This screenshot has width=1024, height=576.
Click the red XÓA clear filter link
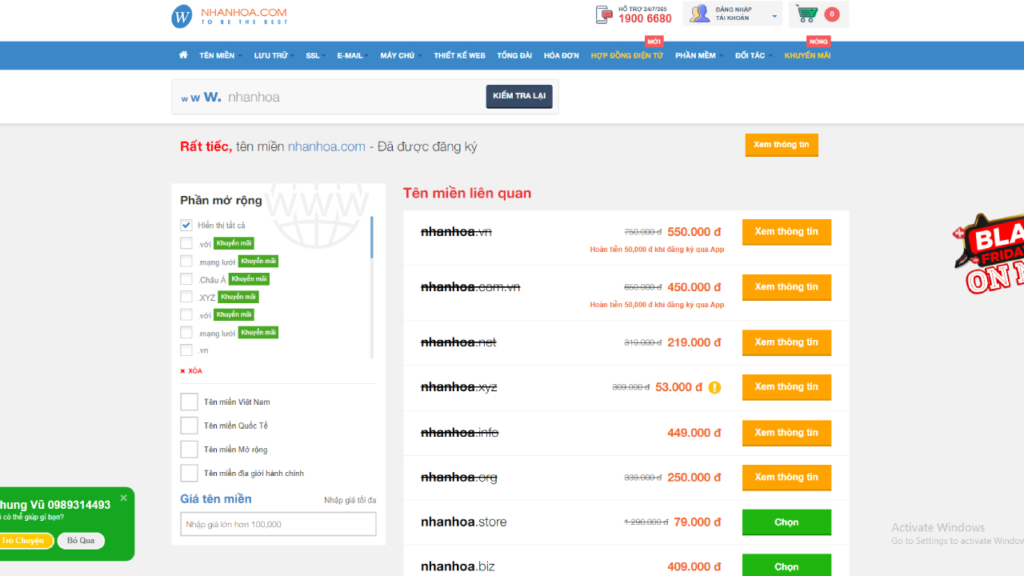click(x=191, y=371)
